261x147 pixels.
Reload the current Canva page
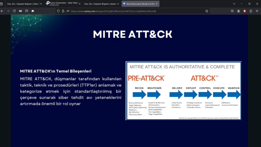tap(14, 11)
